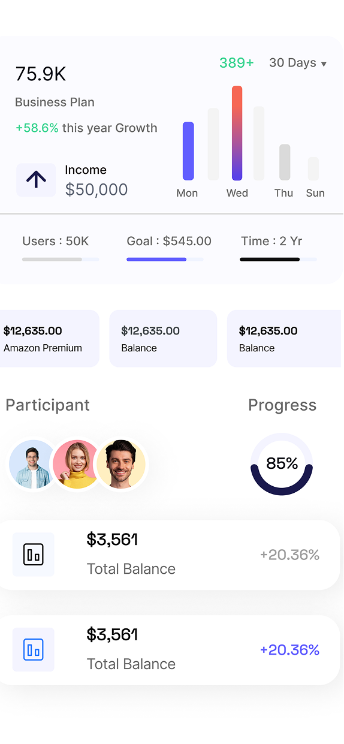This screenshot has width=344, height=744.
Task: Click the black bar chart icon
Action: coord(34,555)
